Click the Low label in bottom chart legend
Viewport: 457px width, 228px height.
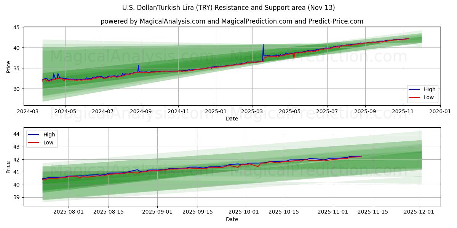(48, 142)
